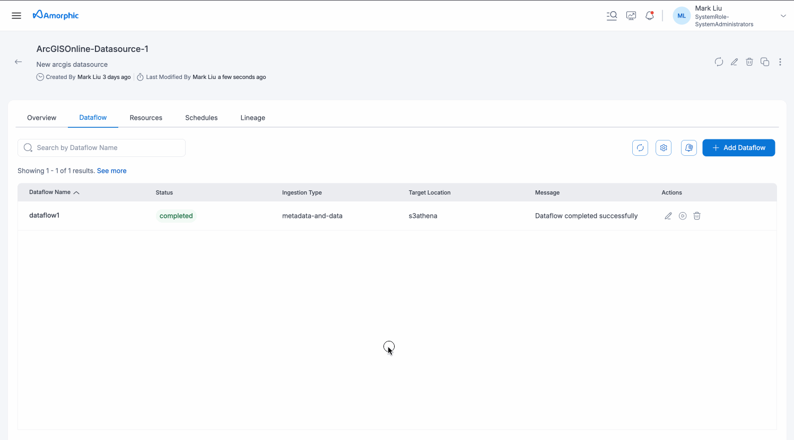Run dataflow1 with the play icon

pos(683,216)
